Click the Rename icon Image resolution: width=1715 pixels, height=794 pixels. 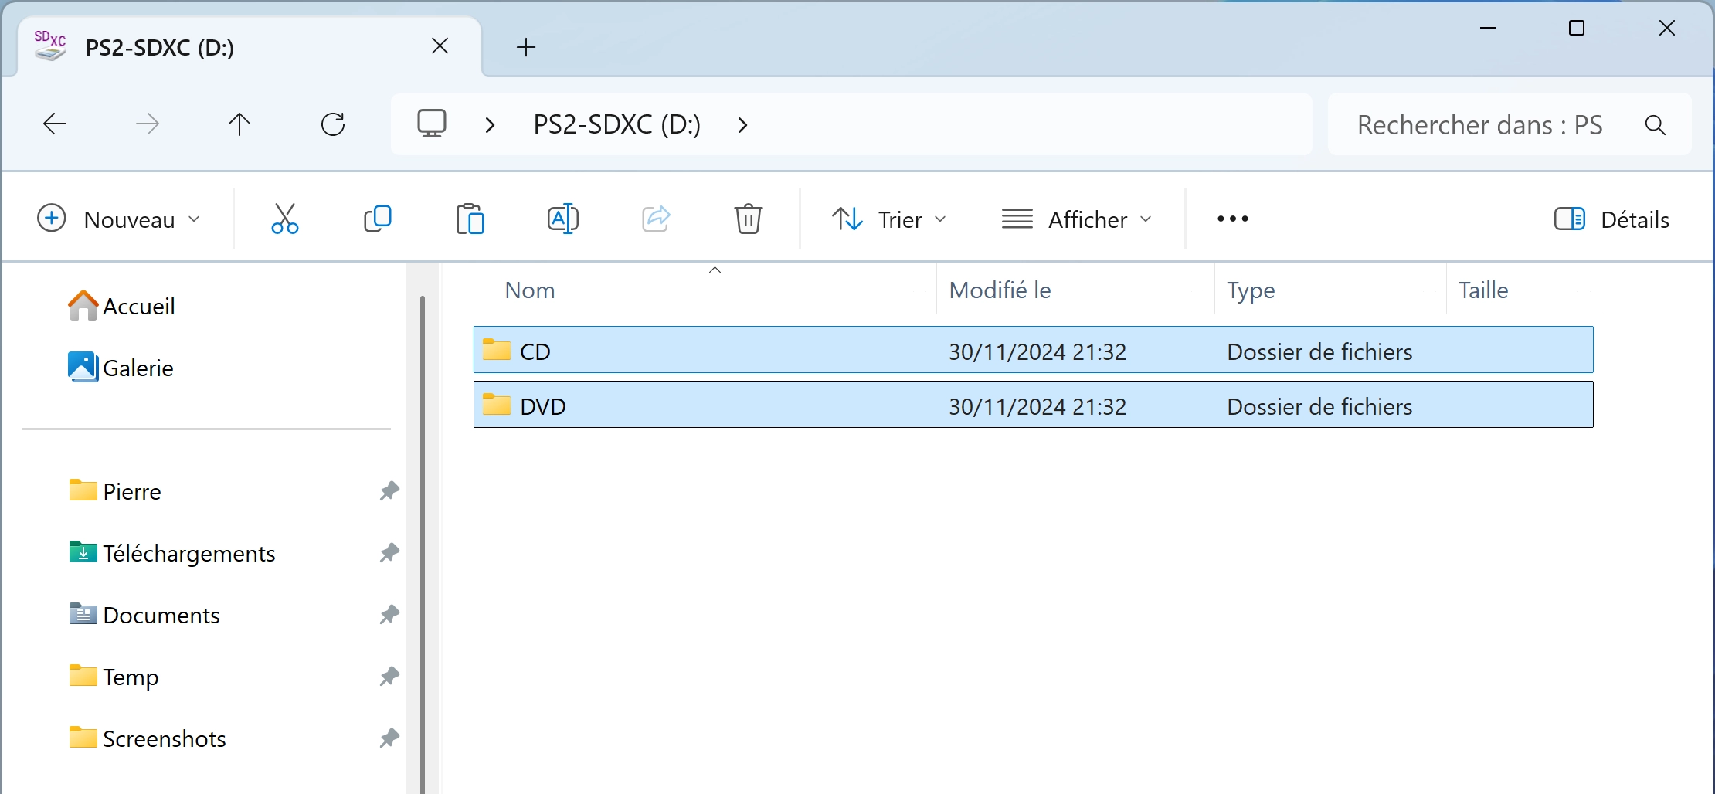(x=563, y=219)
